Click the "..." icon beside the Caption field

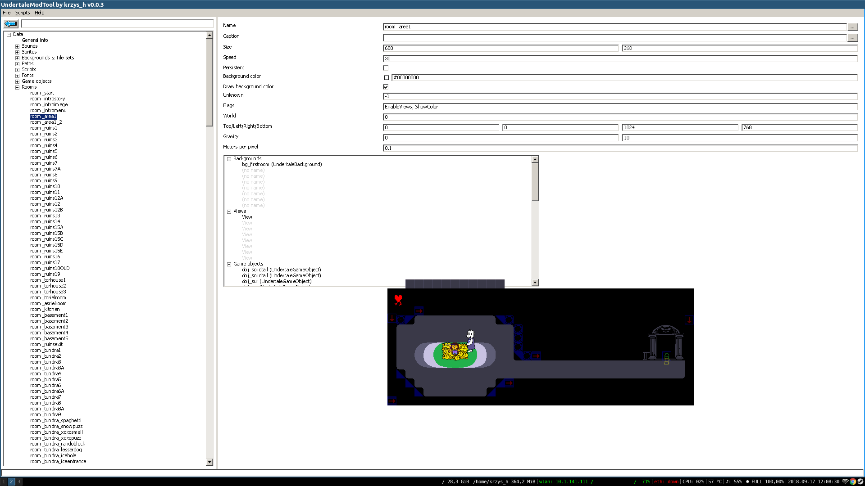click(x=852, y=38)
